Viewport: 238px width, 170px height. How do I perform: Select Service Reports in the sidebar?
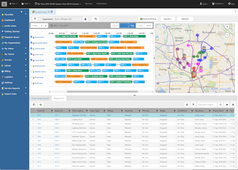click(x=12, y=88)
